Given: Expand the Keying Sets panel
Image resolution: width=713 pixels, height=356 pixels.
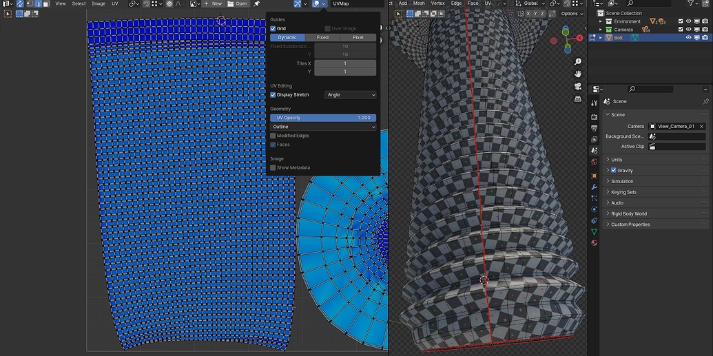Looking at the screenshot, I should [x=656, y=192].
